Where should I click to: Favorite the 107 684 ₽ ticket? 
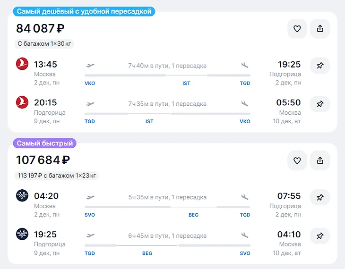[x=297, y=160]
